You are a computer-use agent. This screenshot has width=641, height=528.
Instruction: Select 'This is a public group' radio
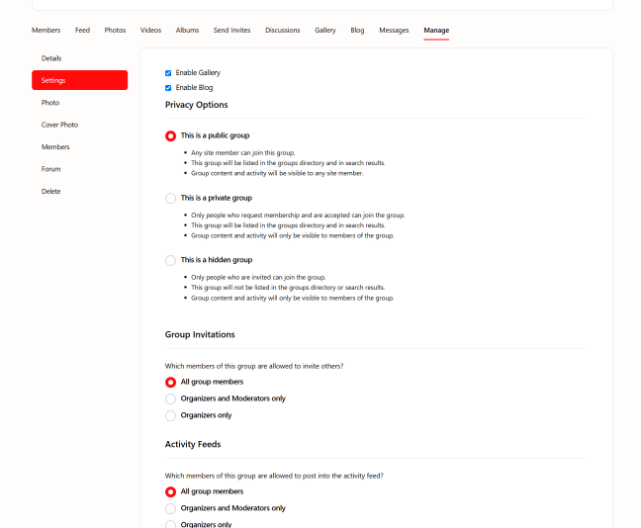[171, 136]
